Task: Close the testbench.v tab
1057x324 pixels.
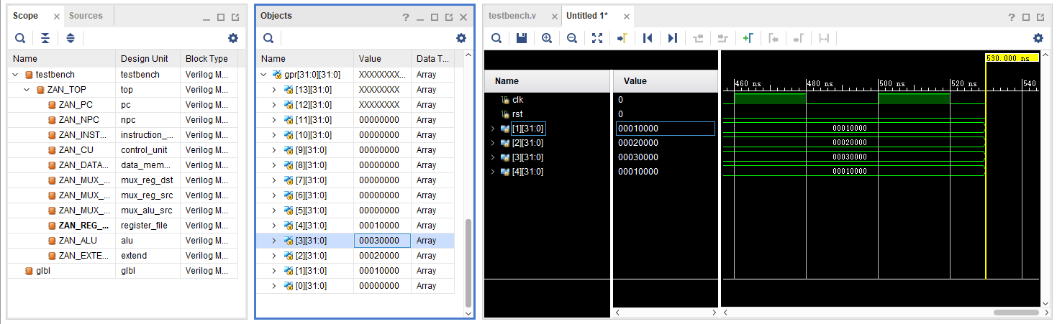Action: click(x=553, y=16)
